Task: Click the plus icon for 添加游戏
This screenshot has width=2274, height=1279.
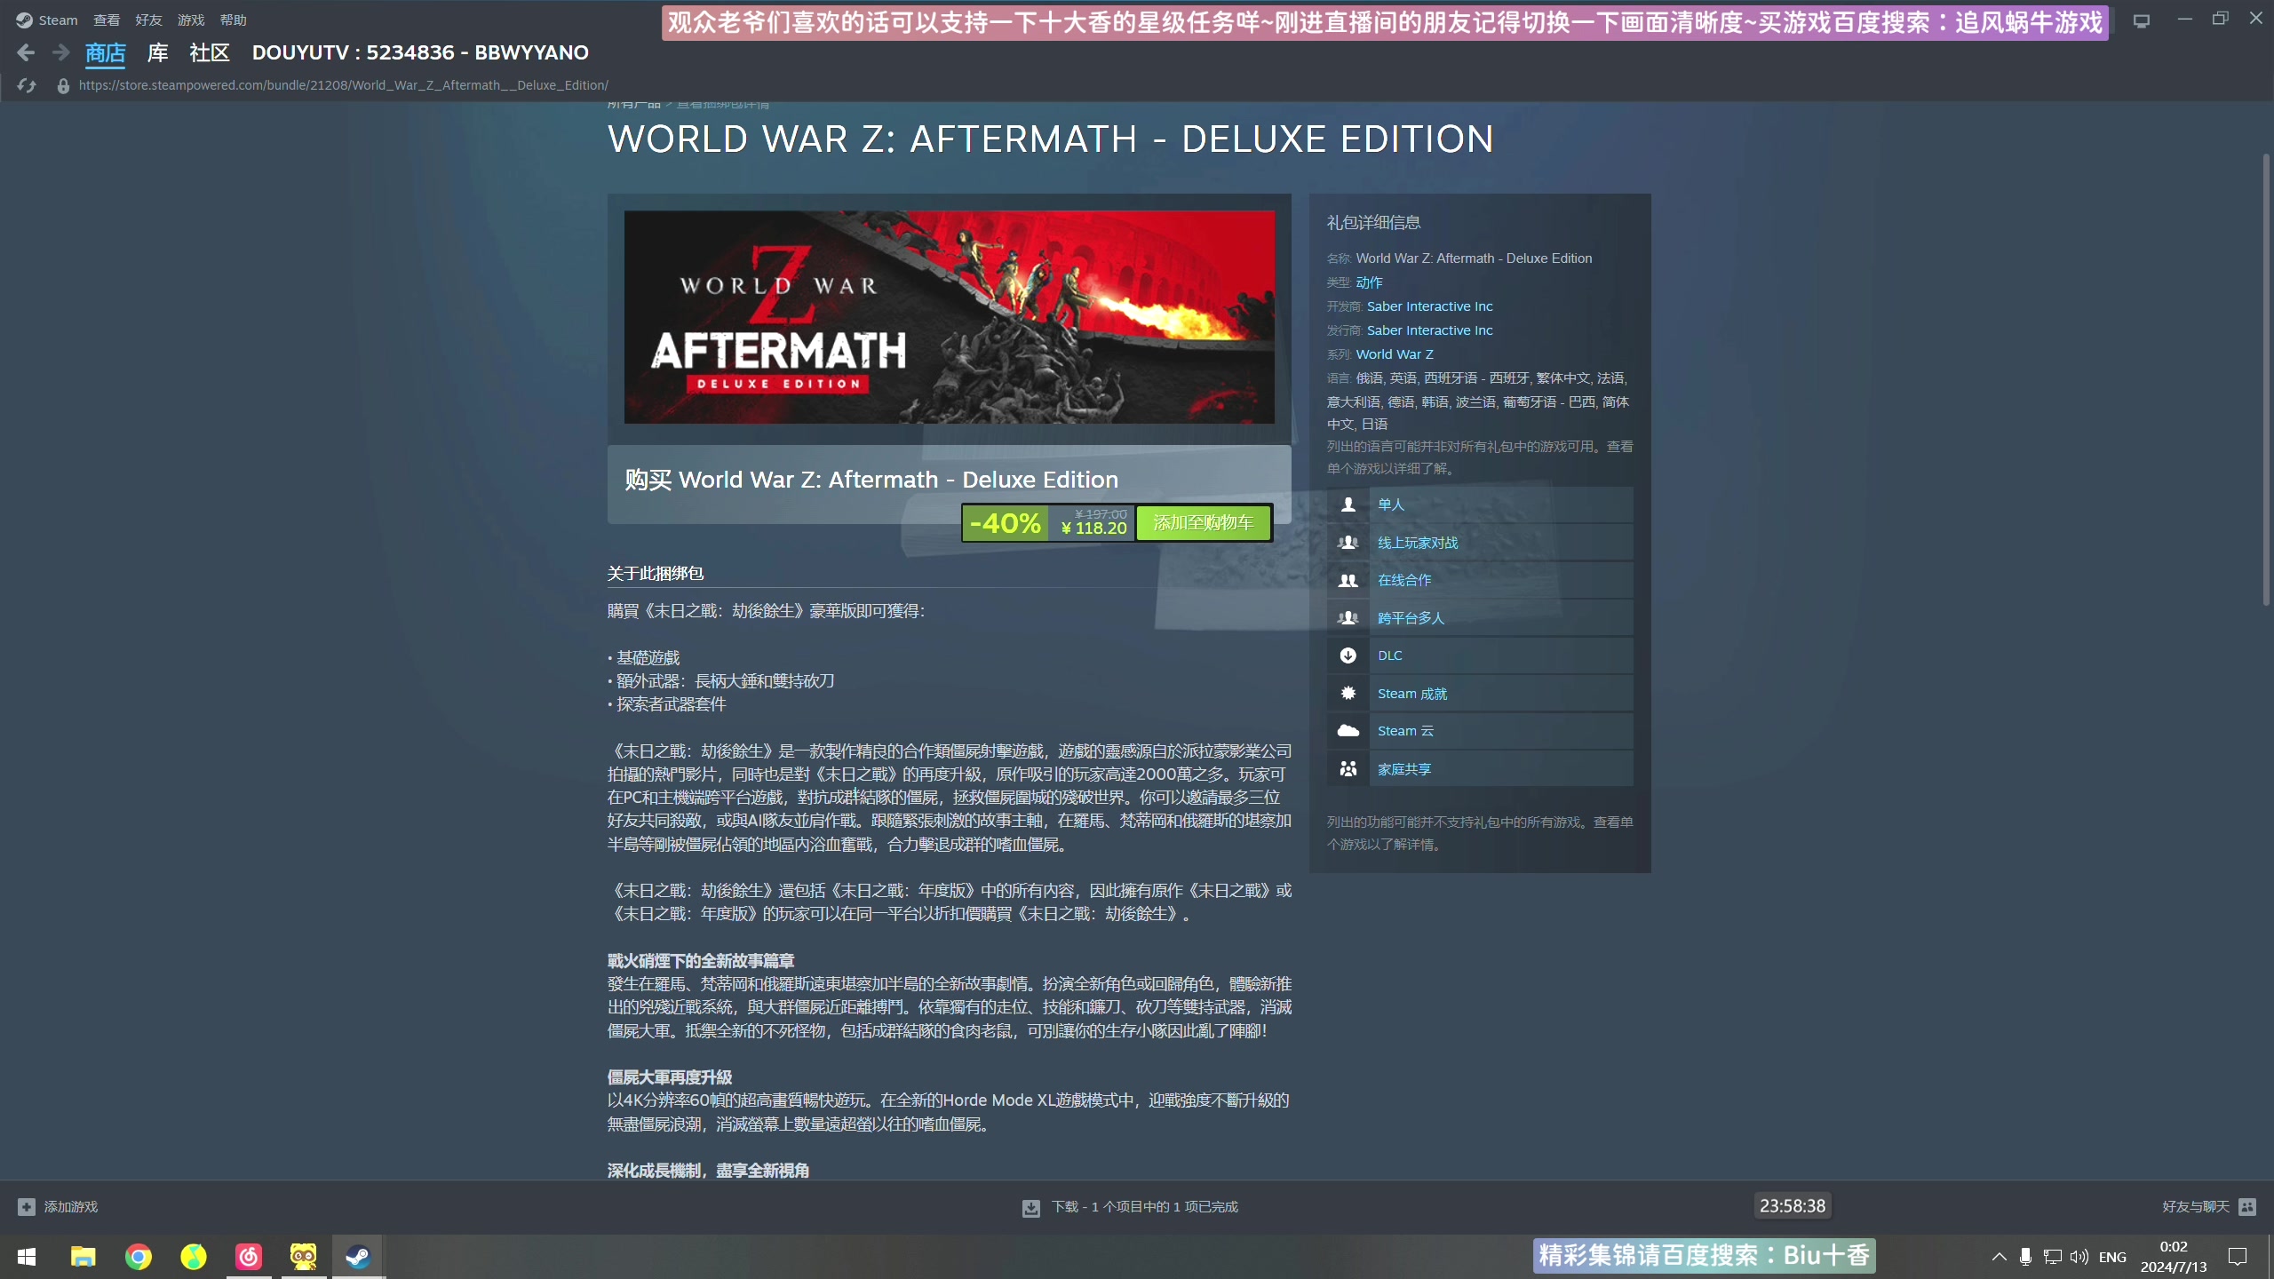Action: click(27, 1207)
